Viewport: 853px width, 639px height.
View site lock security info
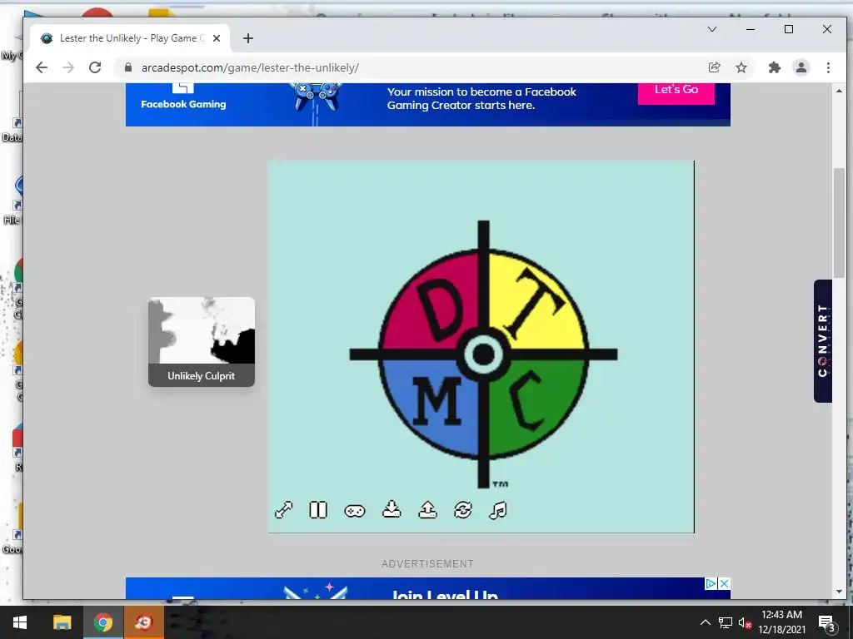click(128, 67)
